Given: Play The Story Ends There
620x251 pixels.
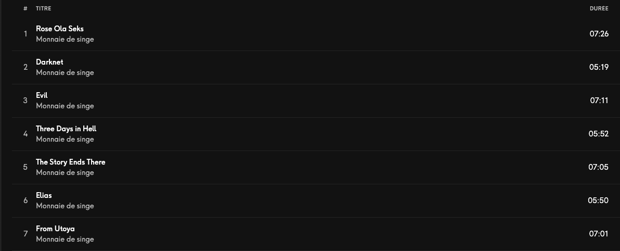Looking at the screenshot, I should [70, 162].
